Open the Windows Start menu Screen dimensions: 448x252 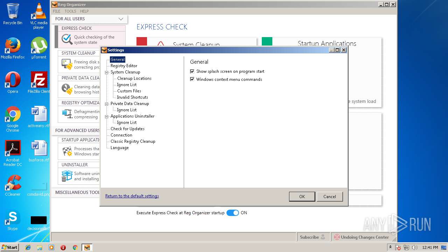click(10, 247)
